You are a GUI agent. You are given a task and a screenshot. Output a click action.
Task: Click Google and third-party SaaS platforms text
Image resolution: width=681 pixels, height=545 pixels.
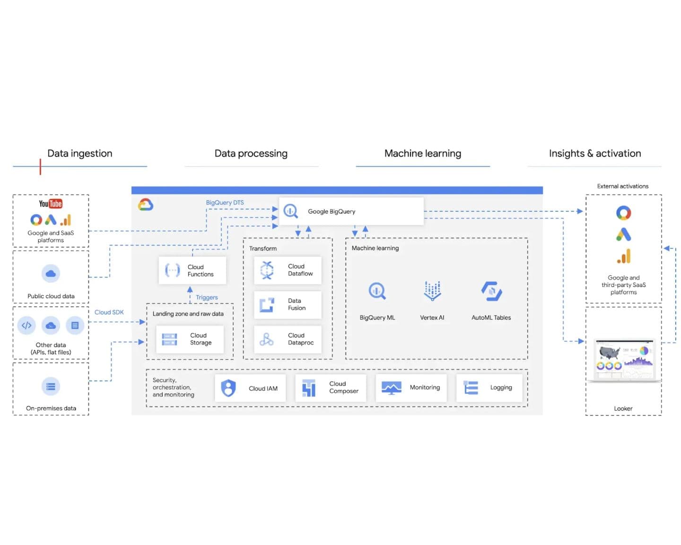[624, 285]
